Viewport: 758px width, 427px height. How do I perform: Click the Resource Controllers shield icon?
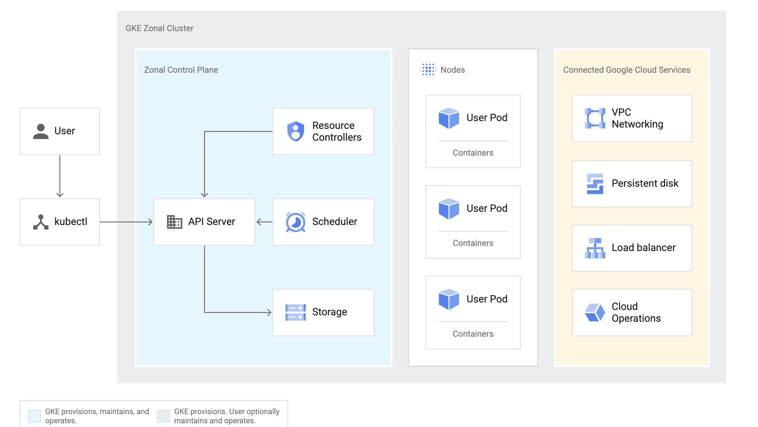coord(296,131)
